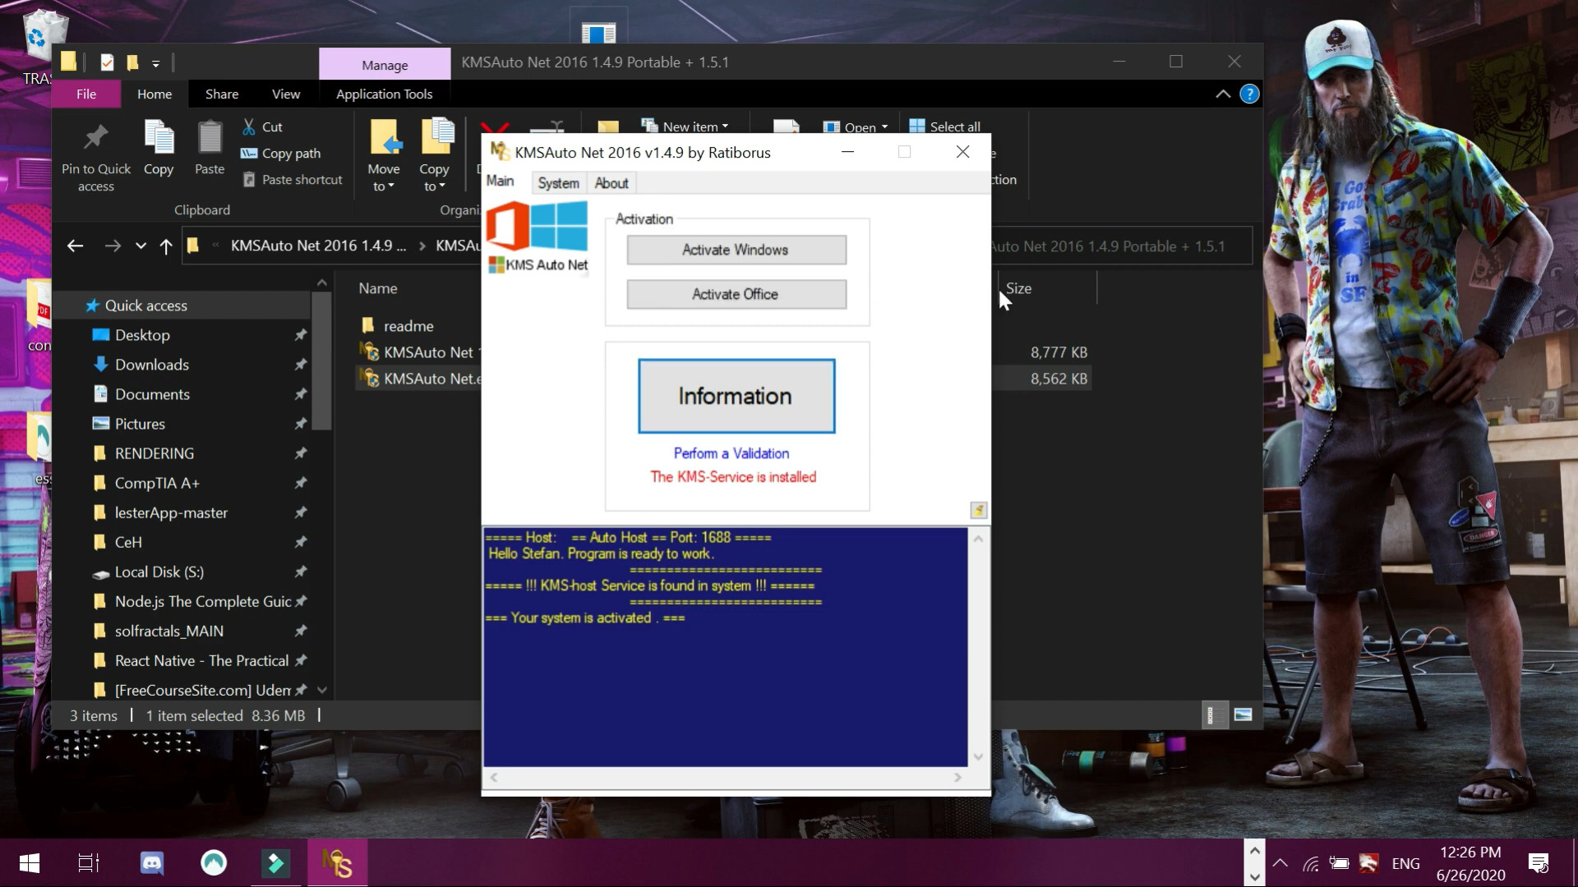Open solfractals_MAIN folder
The width and height of the screenshot is (1578, 887).
point(169,631)
